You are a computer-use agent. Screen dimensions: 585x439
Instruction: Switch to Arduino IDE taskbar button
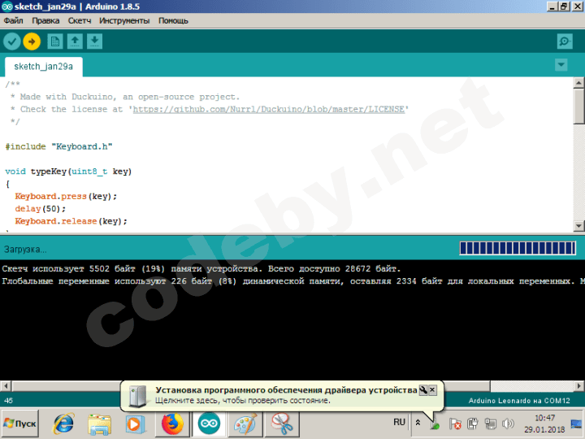point(209,424)
